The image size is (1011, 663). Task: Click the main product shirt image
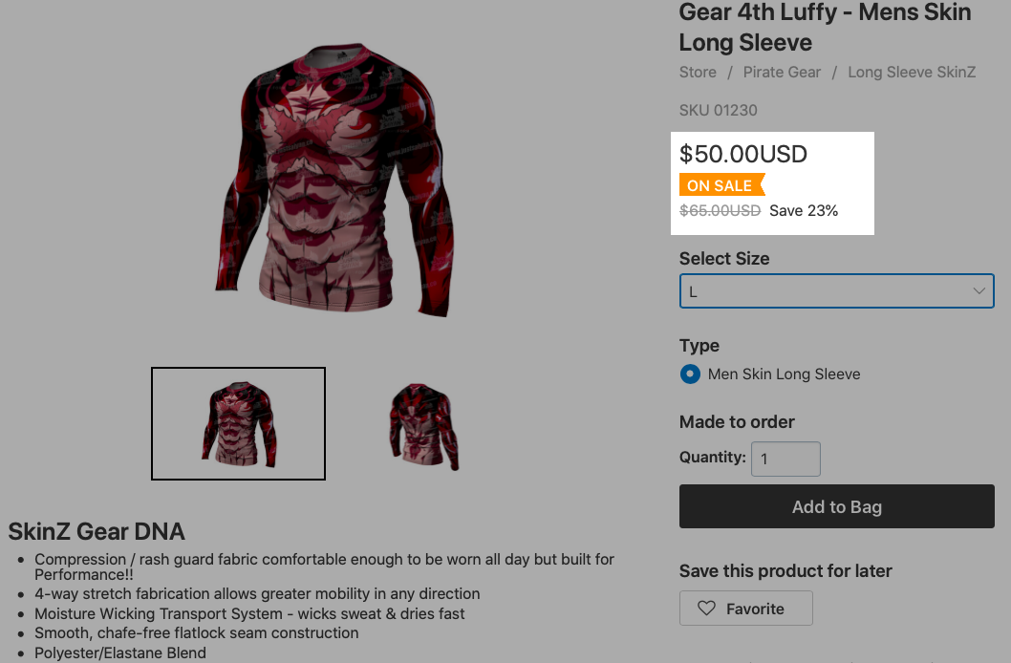pos(334,182)
